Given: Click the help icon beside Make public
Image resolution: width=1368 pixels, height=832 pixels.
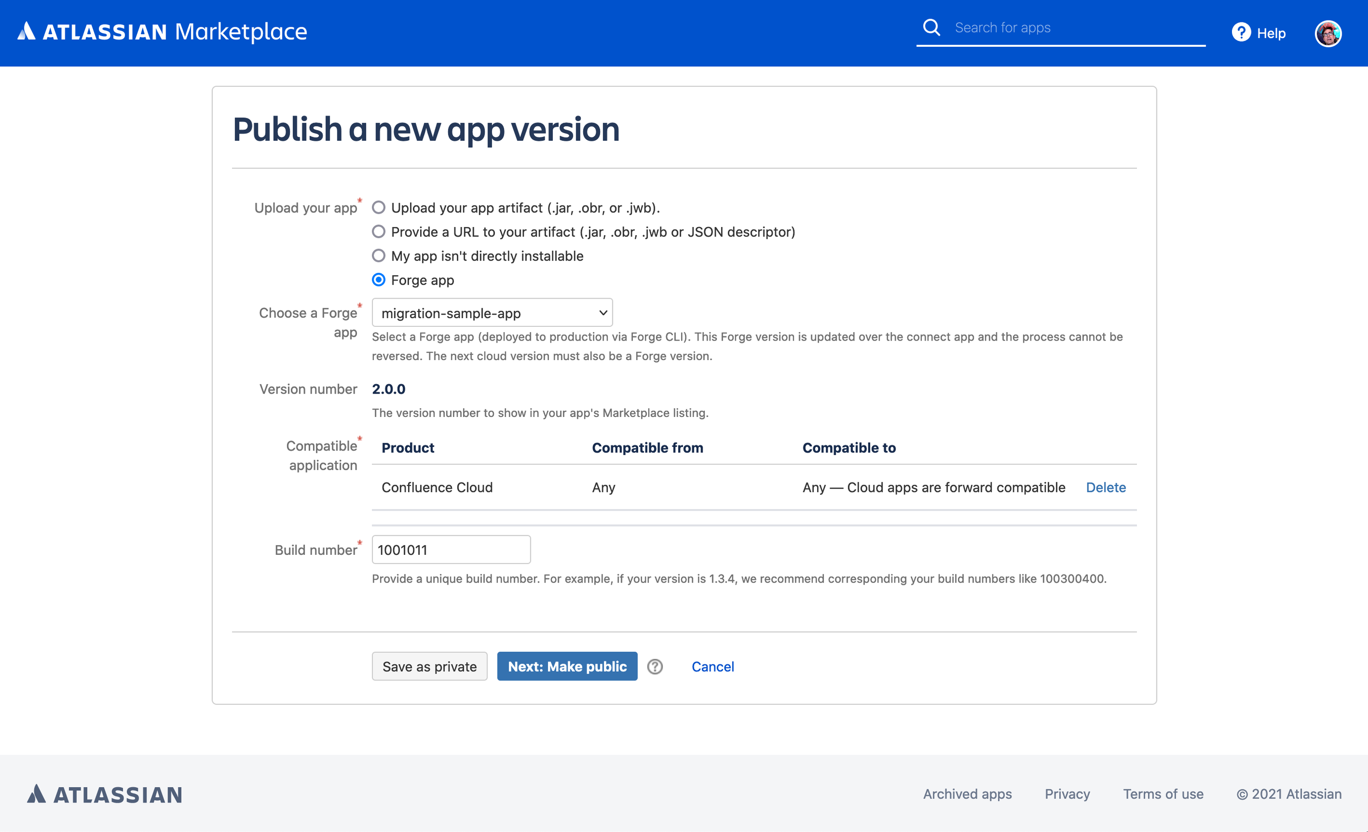Looking at the screenshot, I should tap(655, 666).
